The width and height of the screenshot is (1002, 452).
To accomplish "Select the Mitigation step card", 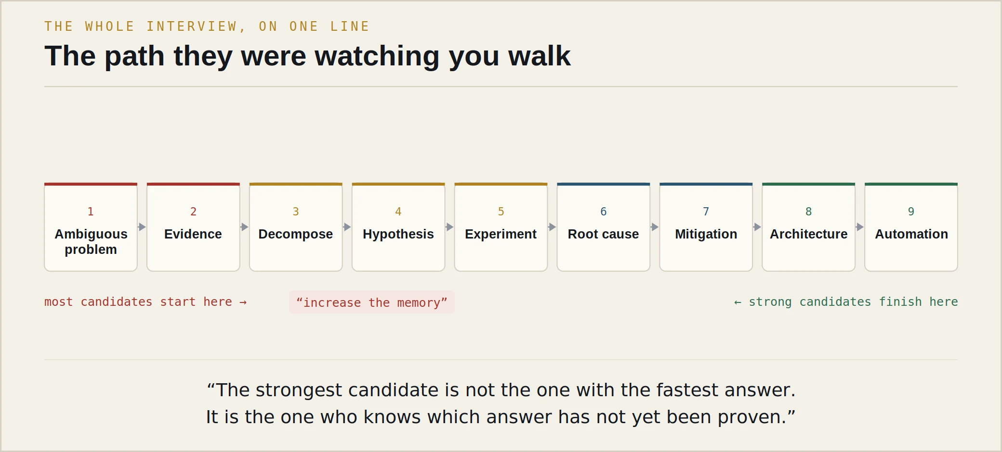I will [706, 227].
